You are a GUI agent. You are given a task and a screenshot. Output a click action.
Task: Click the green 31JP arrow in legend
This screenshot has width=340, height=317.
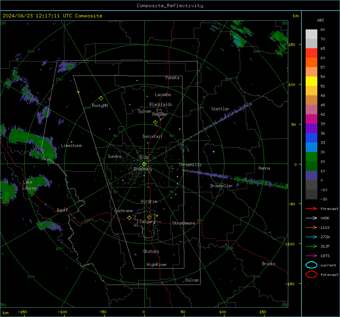[x=311, y=246]
